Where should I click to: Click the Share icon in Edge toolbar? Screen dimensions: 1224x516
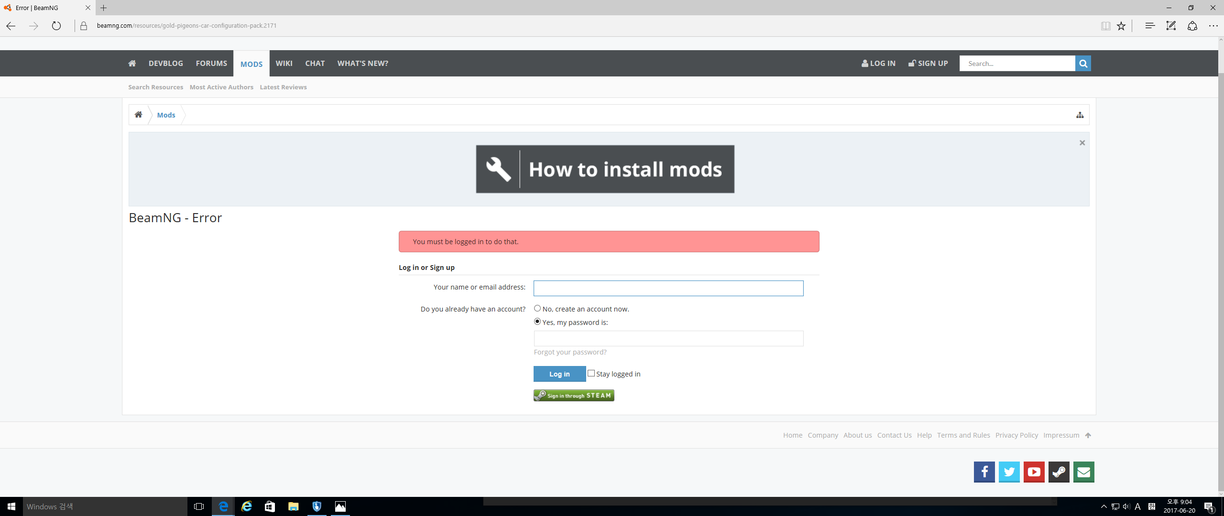1192,26
